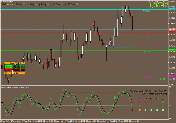The image size is (176, 123).
Task: Click the orange Close All button
Action: 14,73
